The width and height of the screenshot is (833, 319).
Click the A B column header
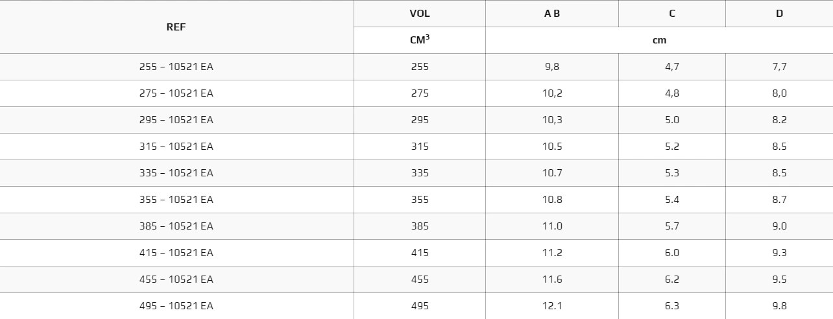pos(552,14)
